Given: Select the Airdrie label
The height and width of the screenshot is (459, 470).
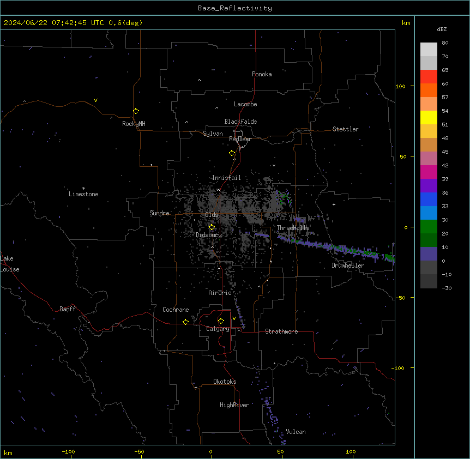Looking at the screenshot, I should point(220,293).
